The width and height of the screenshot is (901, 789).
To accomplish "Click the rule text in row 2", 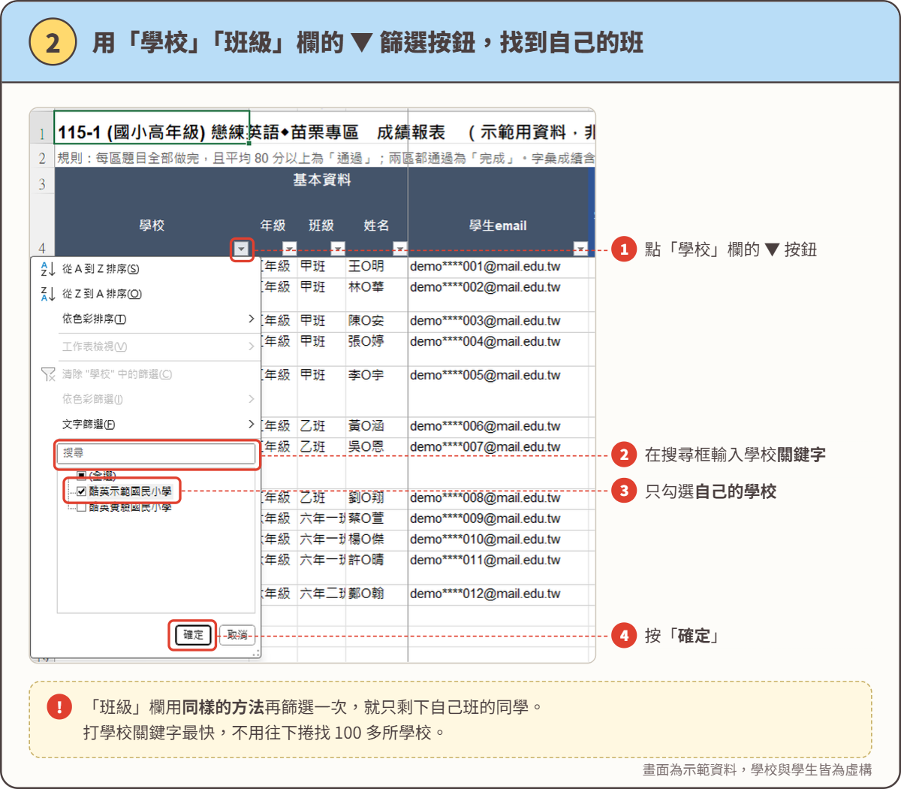I will [x=326, y=159].
